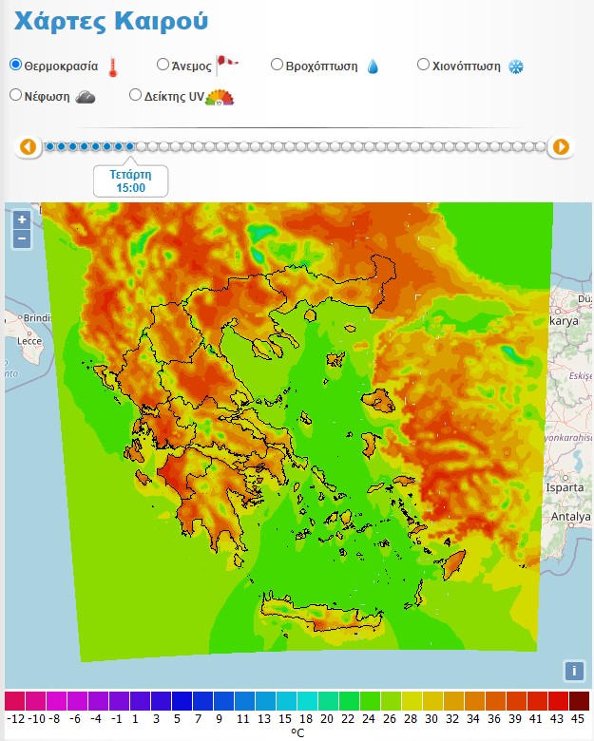Click the grey cloud icon
Image resolution: width=594 pixels, height=741 pixels.
coord(85,96)
